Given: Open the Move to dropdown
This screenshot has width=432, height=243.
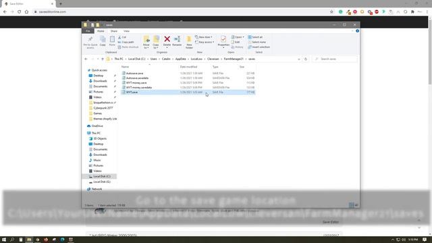Looking at the screenshot, I should click(x=146, y=43).
